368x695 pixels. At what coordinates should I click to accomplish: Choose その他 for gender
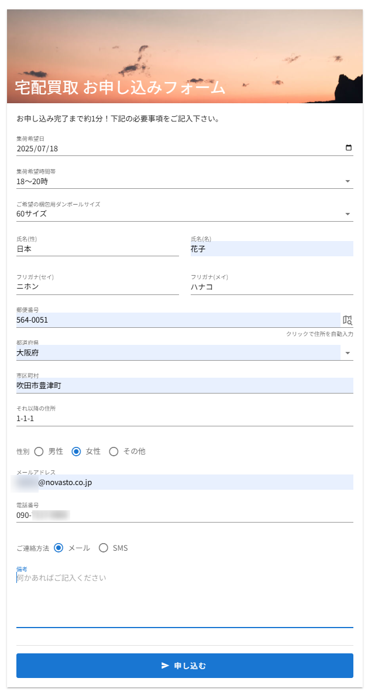tap(114, 451)
